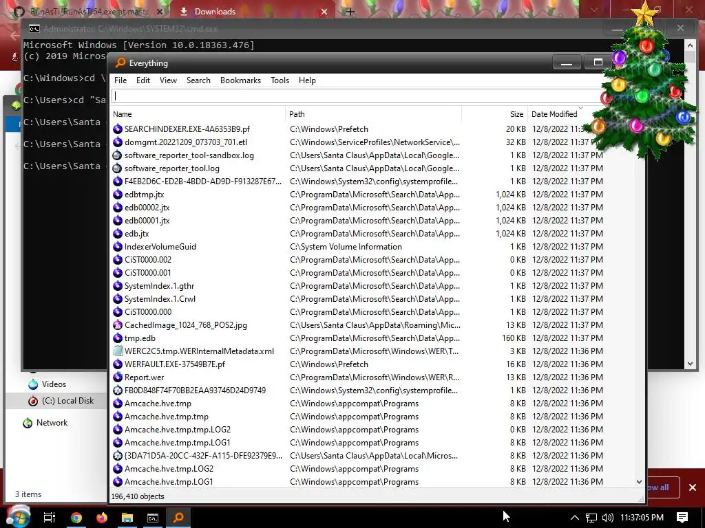
Task: Select the SEARCHINDEXER.EXE-4A6353B9.pf file icon
Action: [117, 129]
